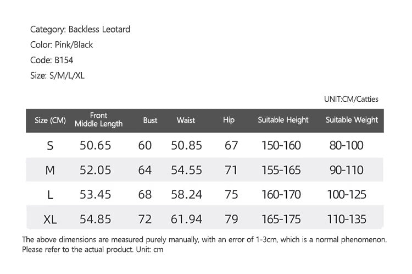Click the UNIT:CM/Catties label
Viewport: 412px width, 274px height.
tap(351, 99)
